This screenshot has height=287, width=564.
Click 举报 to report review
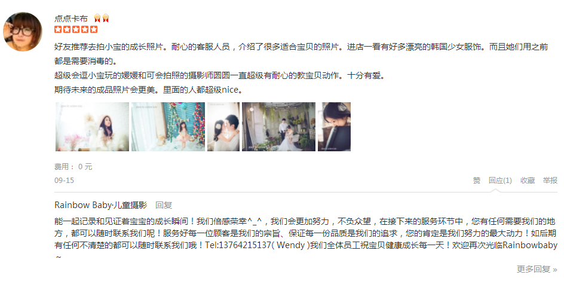point(550,181)
